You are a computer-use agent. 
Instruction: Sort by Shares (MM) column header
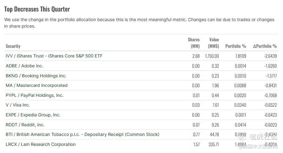pos(194,43)
